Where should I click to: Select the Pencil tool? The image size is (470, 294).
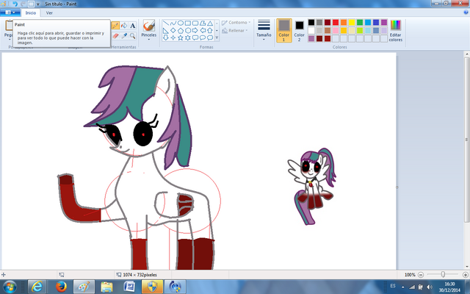point(115,26)
